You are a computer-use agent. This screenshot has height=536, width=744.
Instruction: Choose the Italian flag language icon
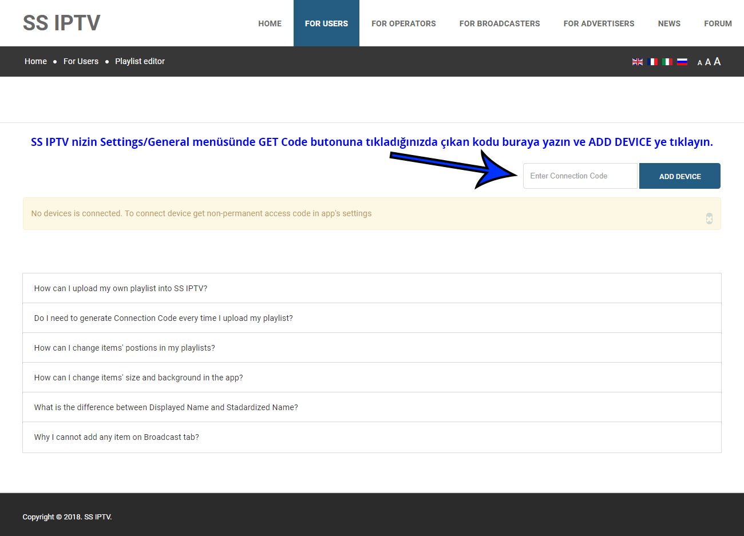(667, 62)
